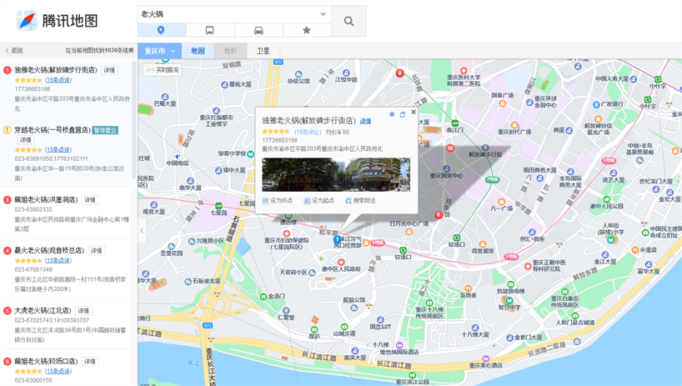Collapse the left results panel arrow
The image size is (682, 386).
point(142,230)
